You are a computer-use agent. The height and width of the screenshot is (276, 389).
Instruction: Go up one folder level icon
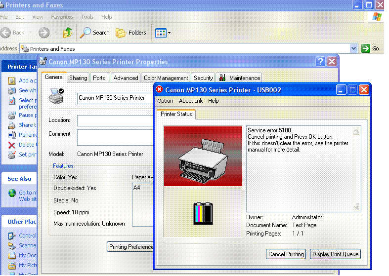coord(68,33)
